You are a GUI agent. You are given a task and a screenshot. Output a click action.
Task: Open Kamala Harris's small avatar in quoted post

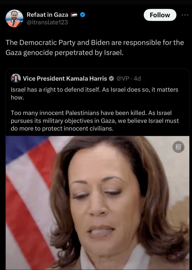point(16,79)
